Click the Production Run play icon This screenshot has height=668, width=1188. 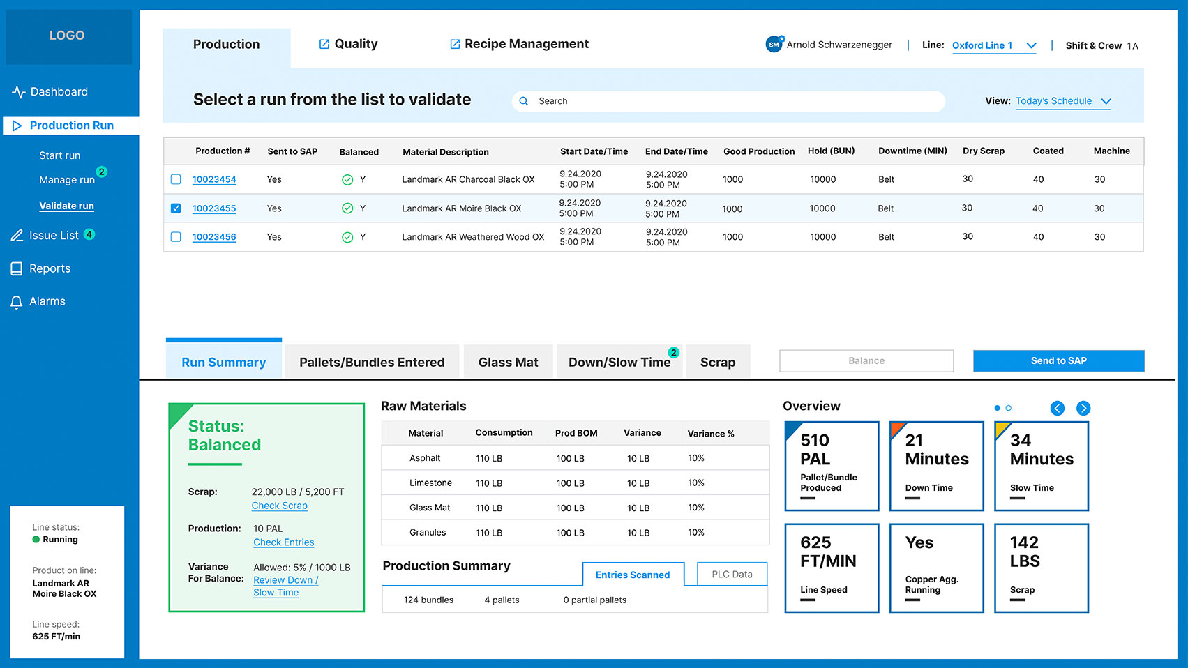tap(17, 126)
